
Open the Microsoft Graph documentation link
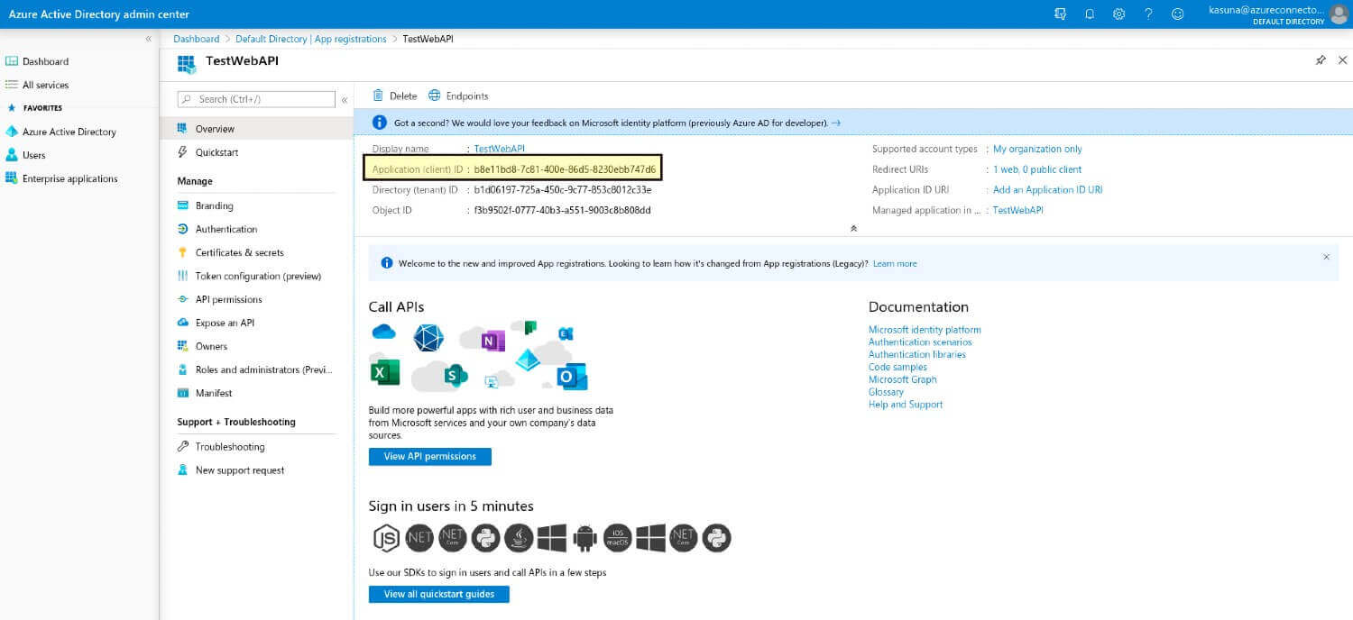click(x=902, y=379)
